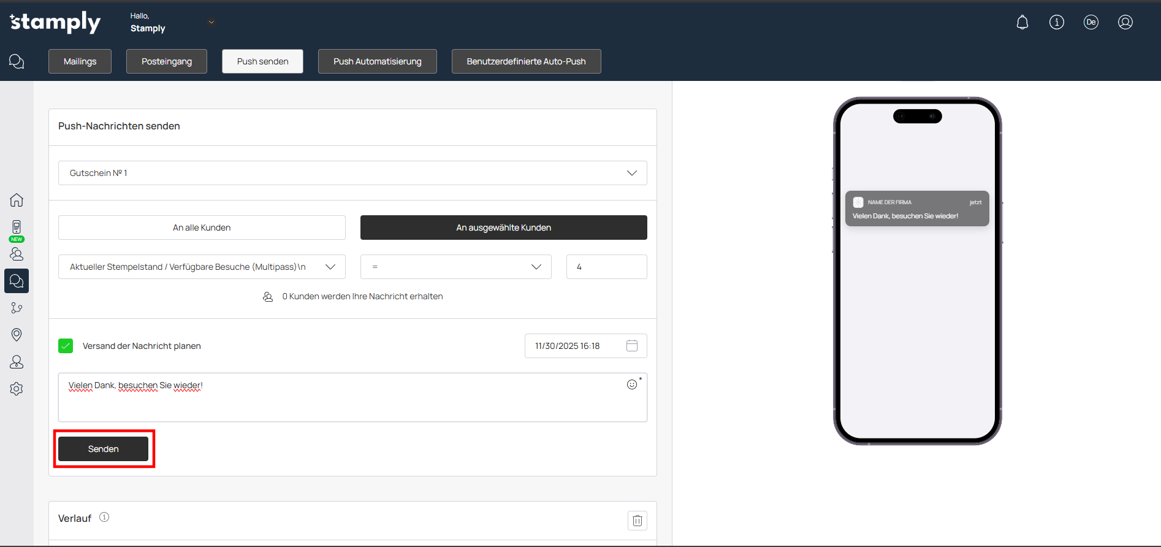Image resolution: width=1161 pixels, height=547 pixels.
Task: Expand the Gutschein № 1 dropdown
Action: point(352,173)
